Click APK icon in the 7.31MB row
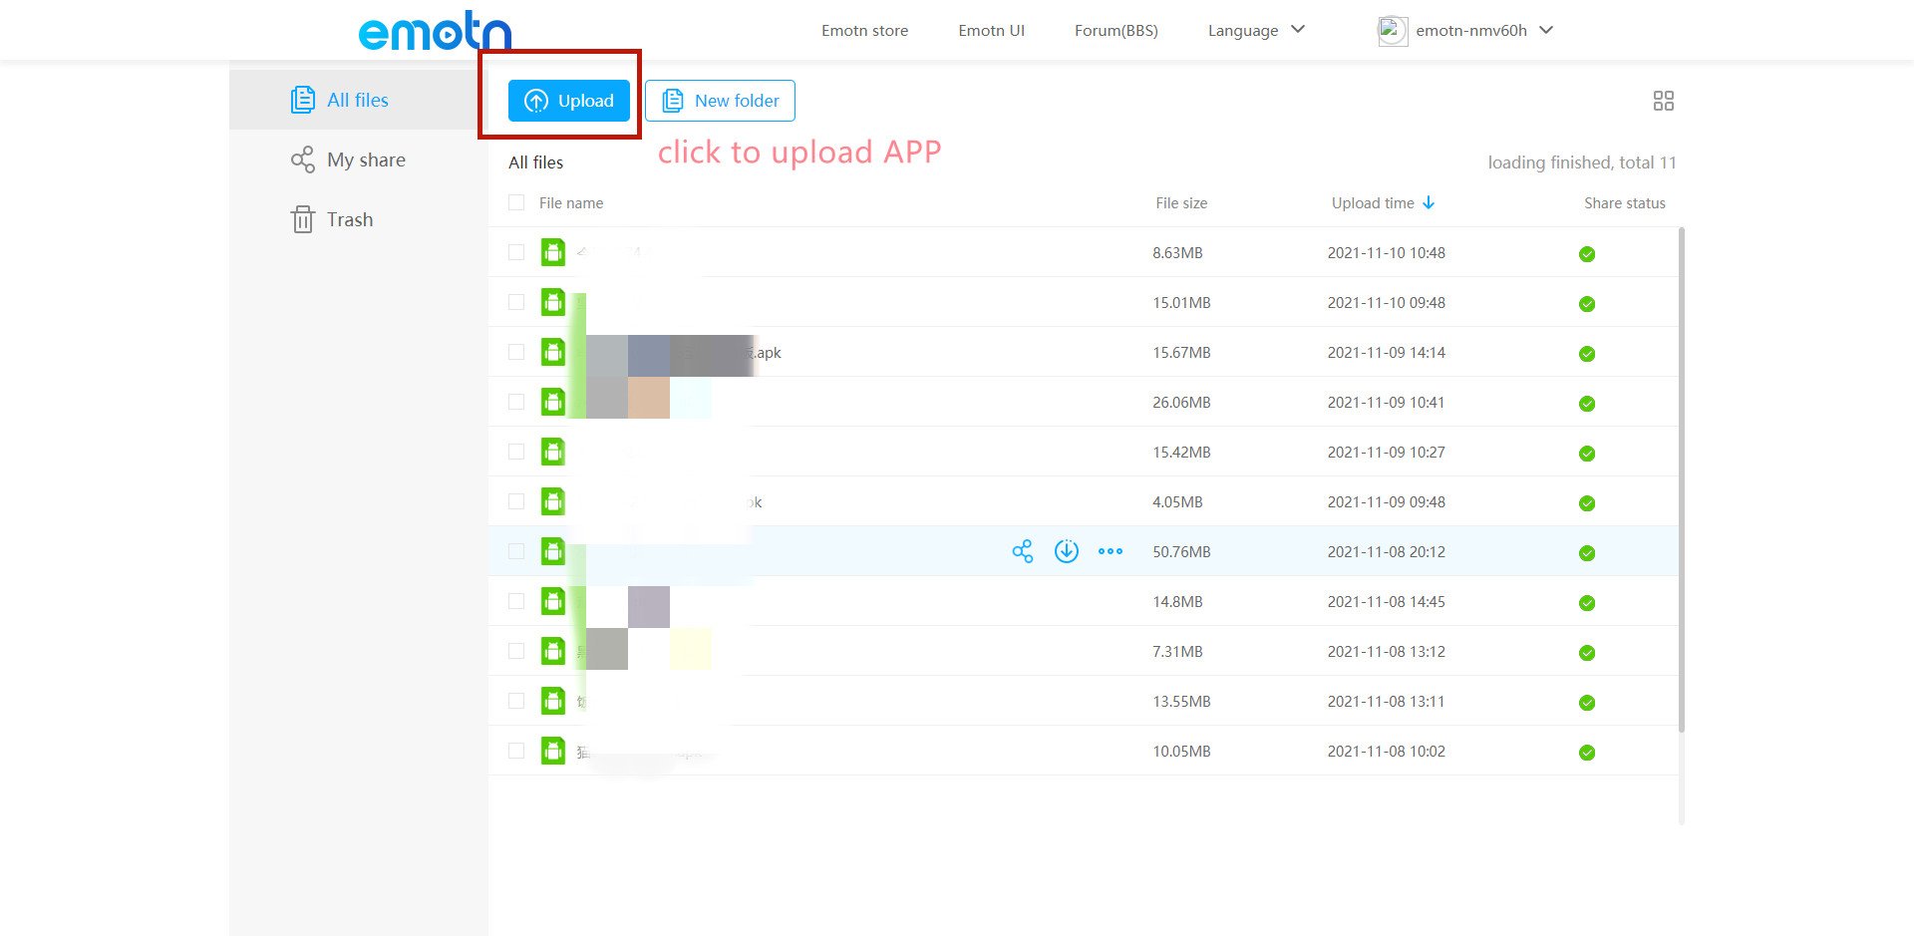1914x936 pixels. [552, 651]
